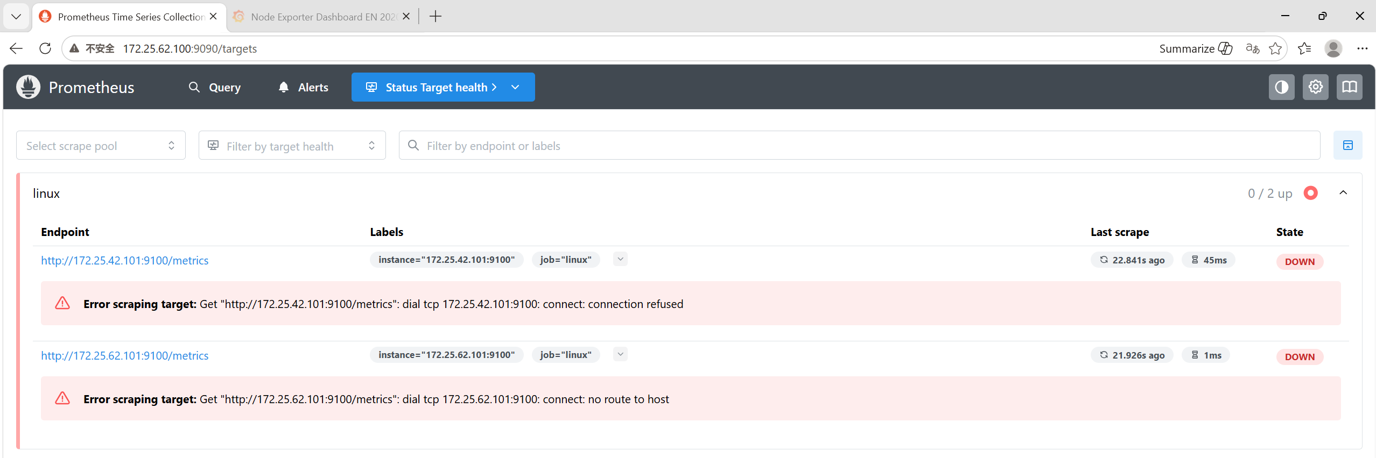Close the Prometheus Time Series Collection tab

point(213,17)
